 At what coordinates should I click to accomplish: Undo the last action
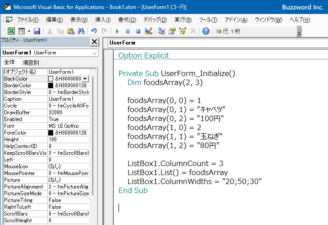(94, 31)
